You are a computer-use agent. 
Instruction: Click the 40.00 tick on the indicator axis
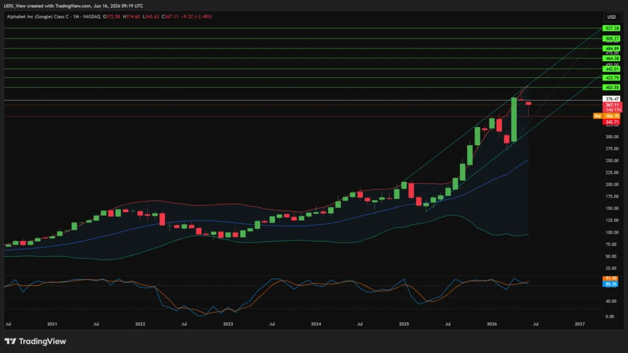tap(610, 302)
